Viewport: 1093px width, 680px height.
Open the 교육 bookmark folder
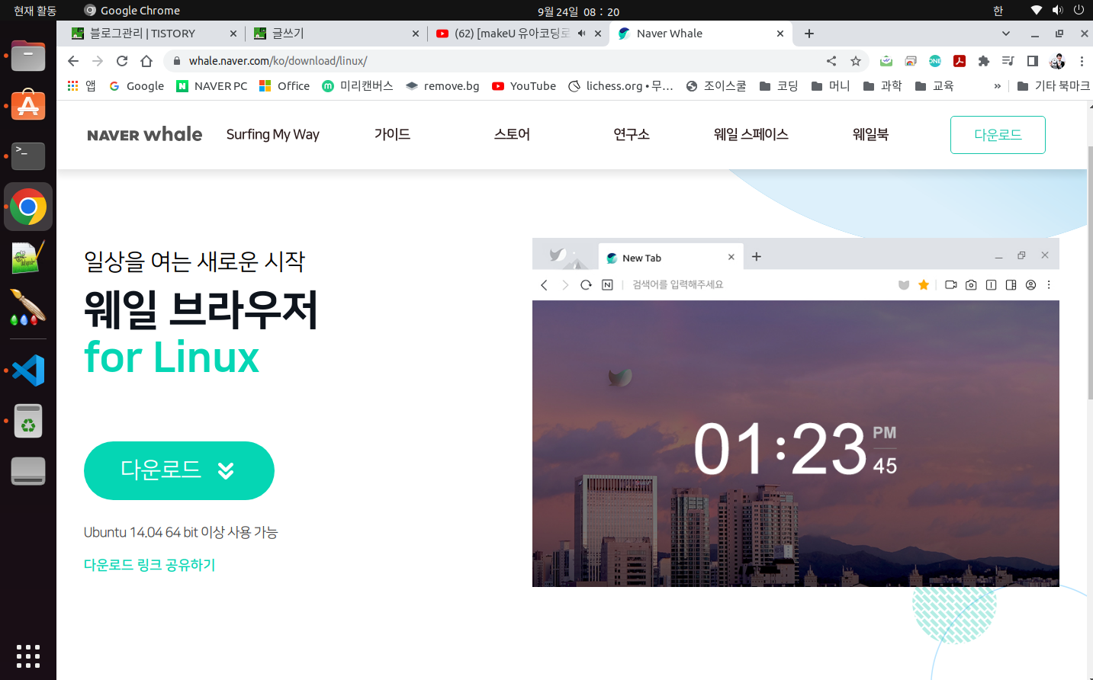point(934,86)
